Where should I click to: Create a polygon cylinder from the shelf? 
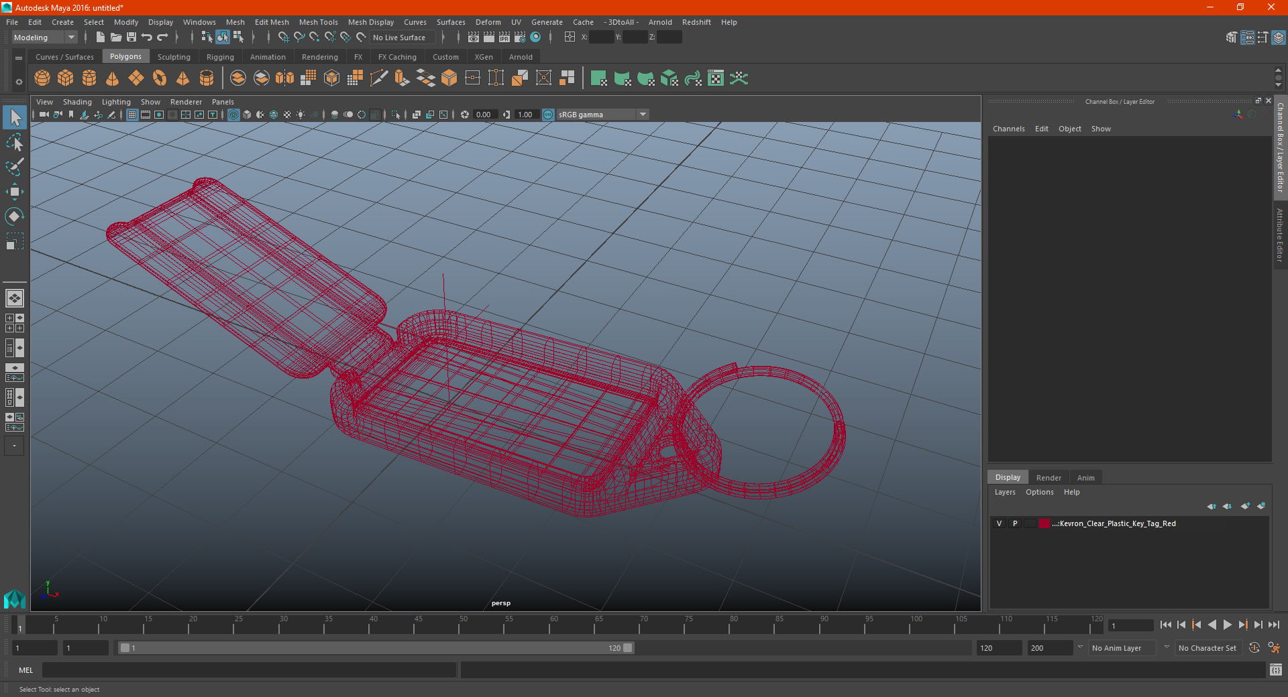(x=89, y=78)
